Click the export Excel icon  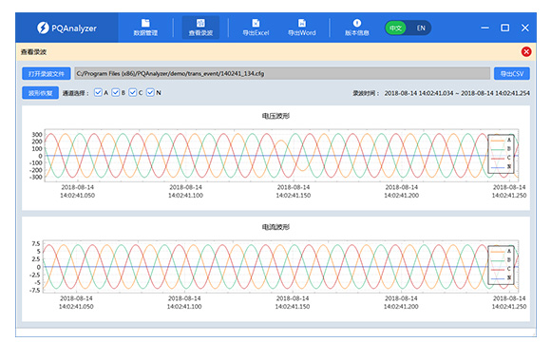pyautogui.click(x=256, y=23)
